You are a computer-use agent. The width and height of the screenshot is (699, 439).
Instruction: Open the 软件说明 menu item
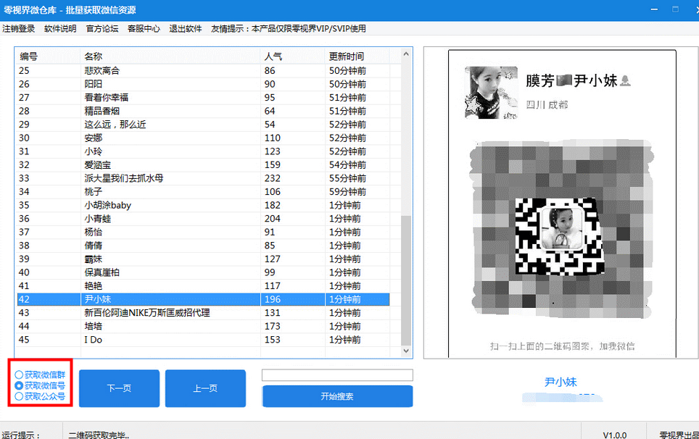click(x=60, y=28)
